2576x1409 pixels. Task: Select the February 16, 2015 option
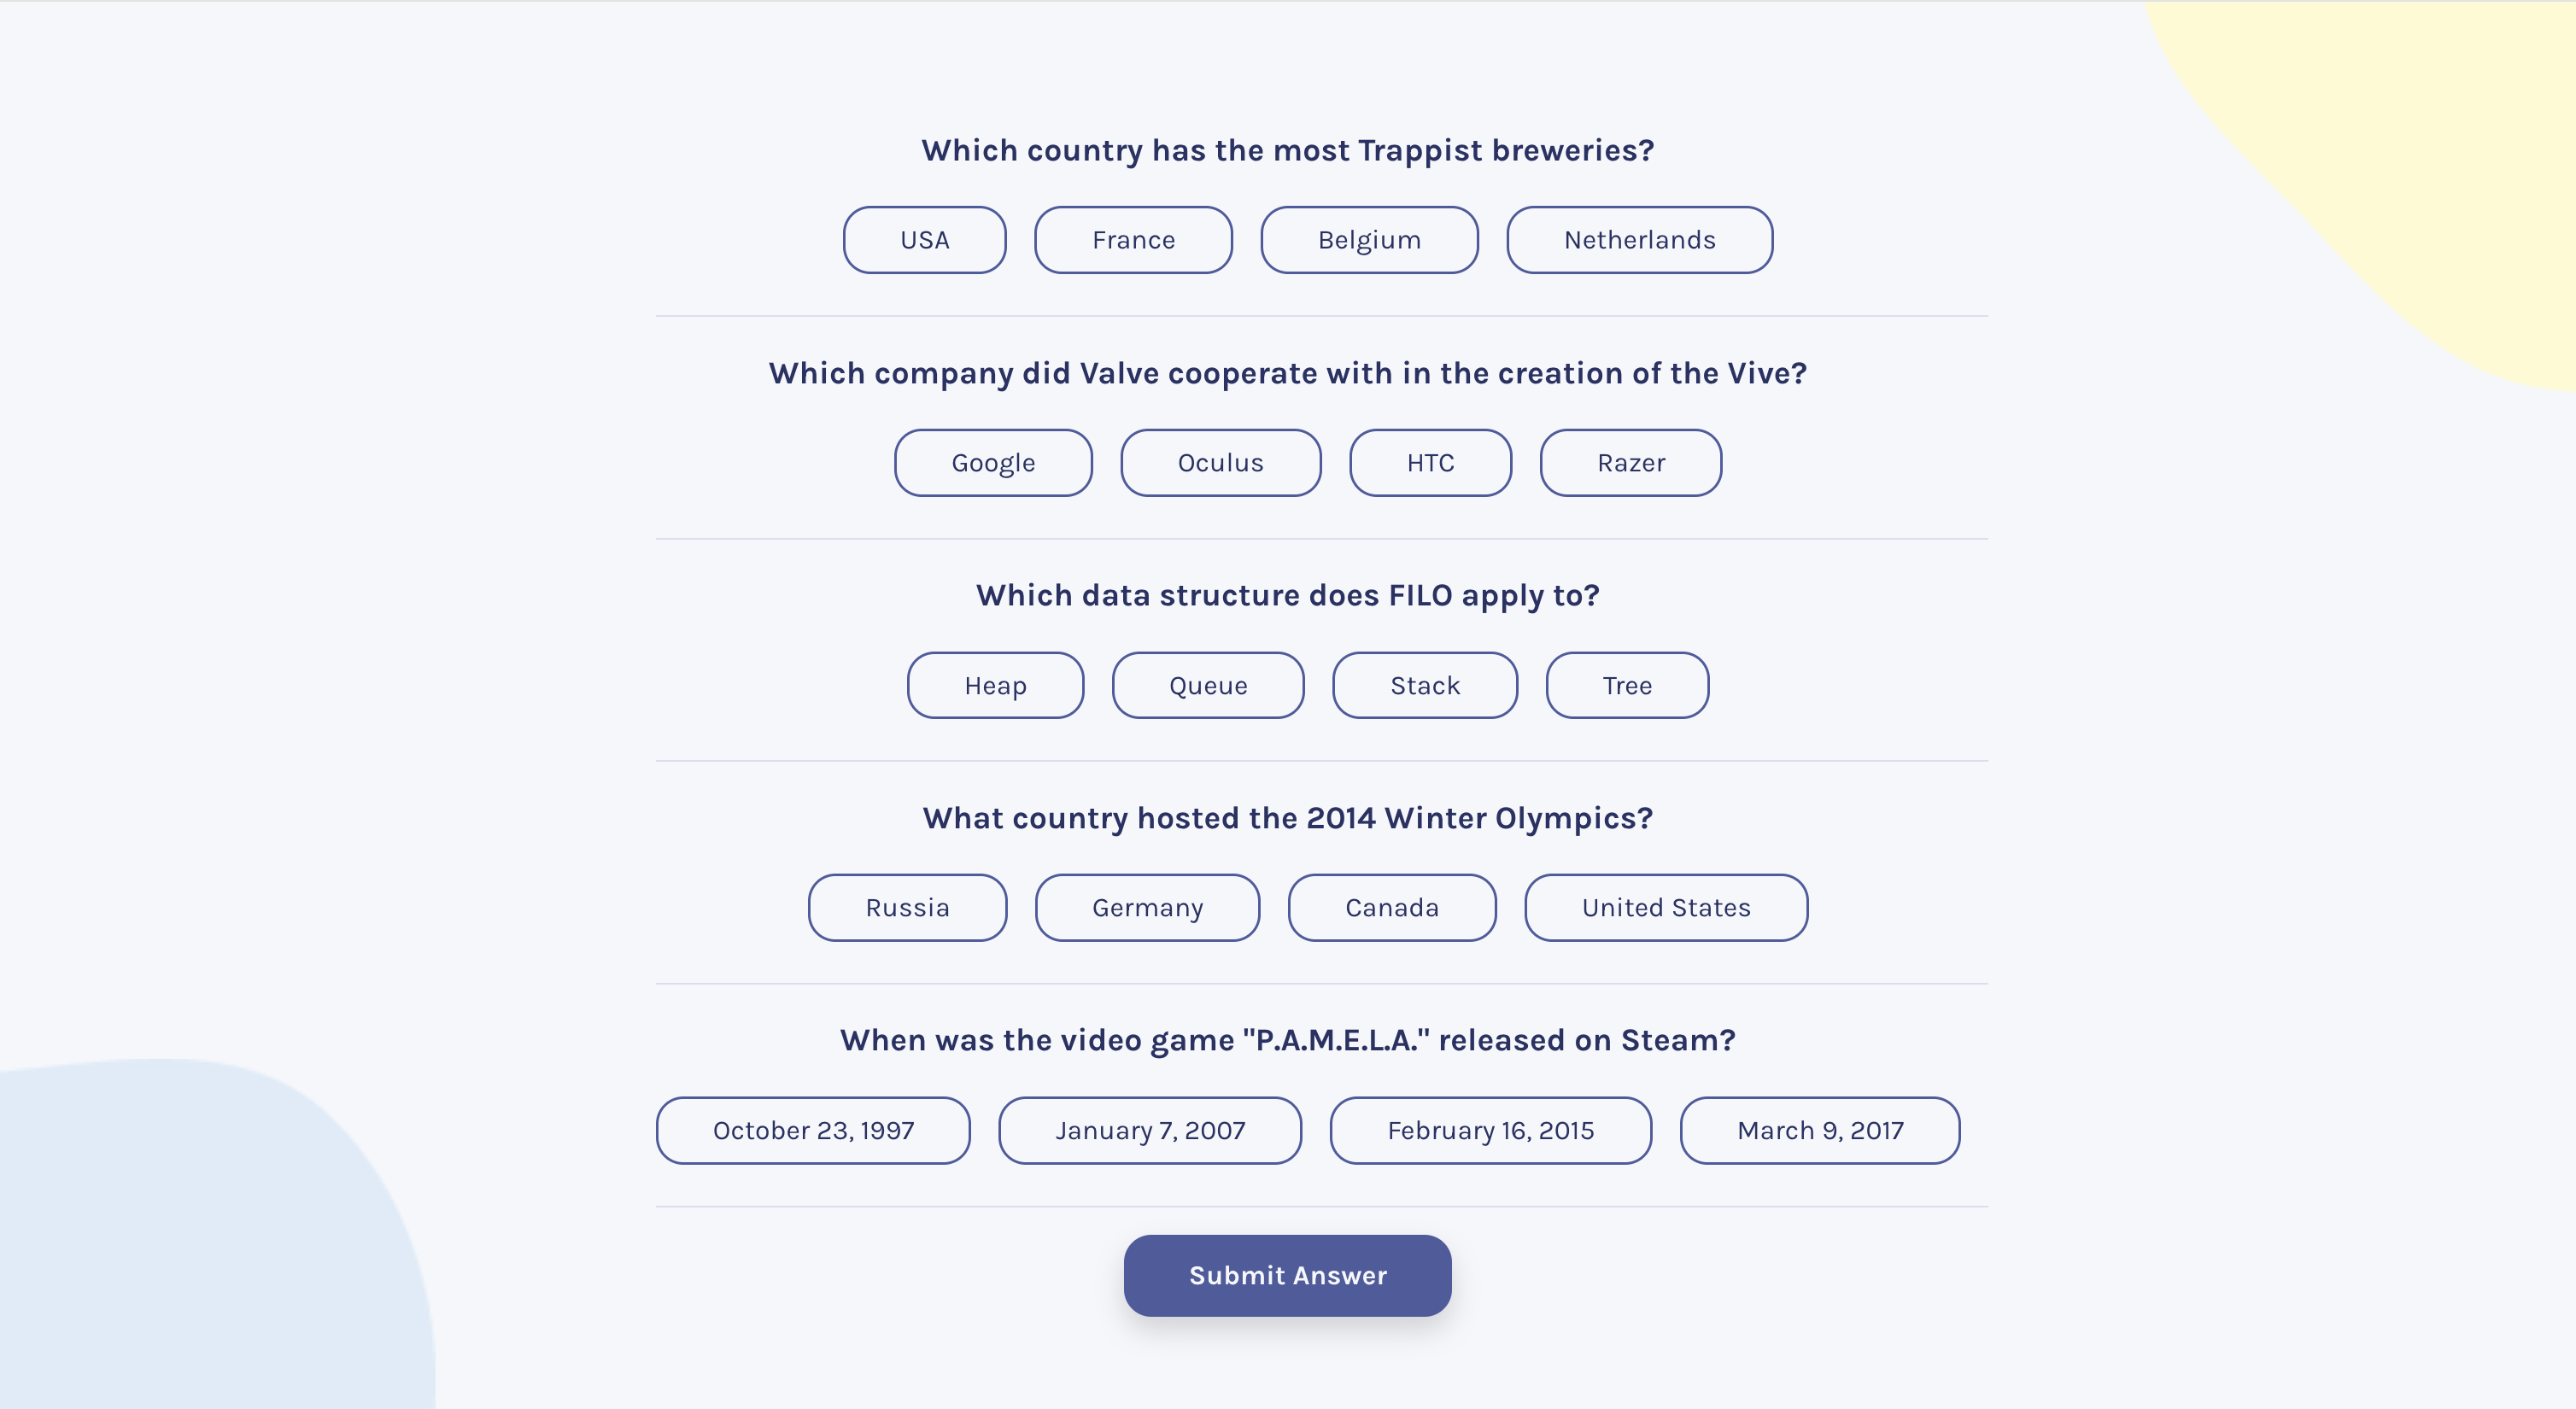click(x=1490, y=1130)
